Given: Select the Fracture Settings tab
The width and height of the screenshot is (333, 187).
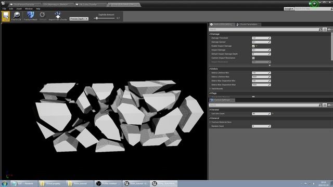Looking at the screenshot, I should point(222,100).
